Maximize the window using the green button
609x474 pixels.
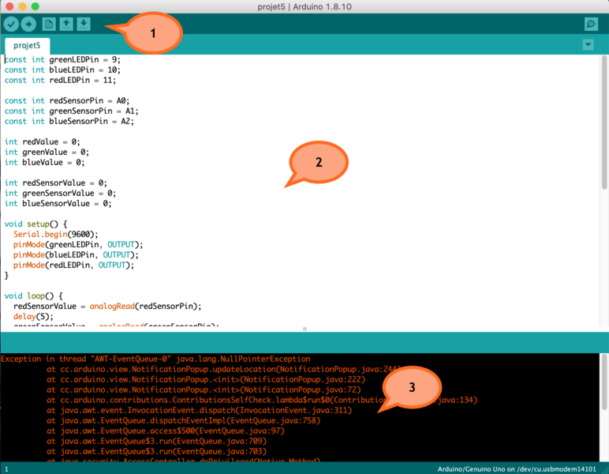[x=35, y=6]
